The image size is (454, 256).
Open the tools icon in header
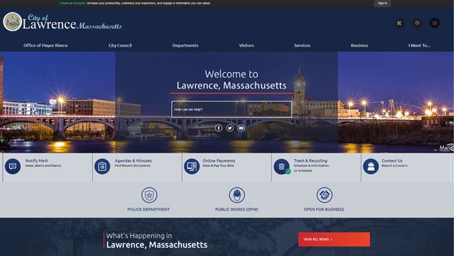tap(400, 23)
